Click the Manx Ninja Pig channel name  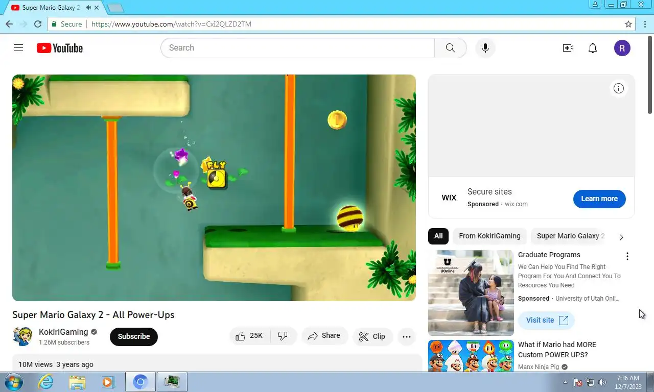pos(539,367)
